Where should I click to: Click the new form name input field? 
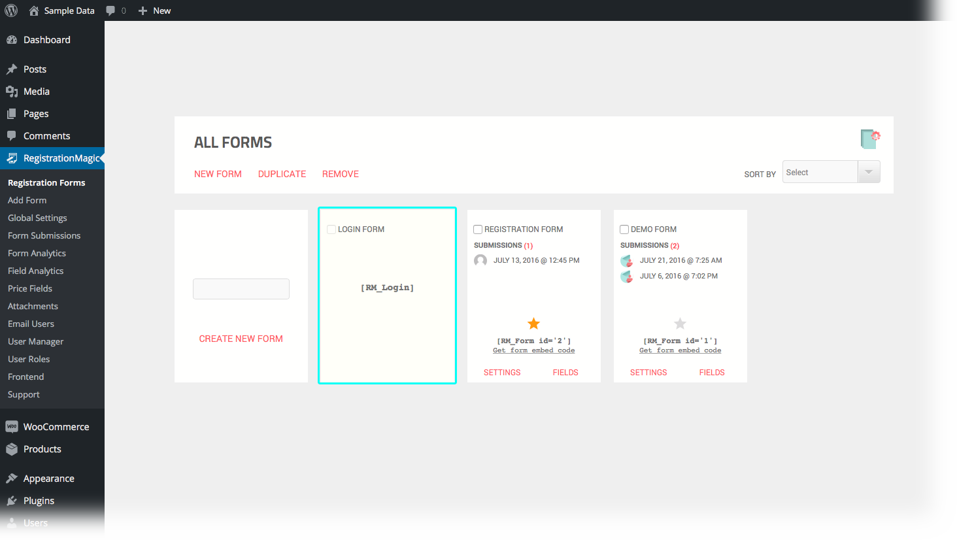241,289
